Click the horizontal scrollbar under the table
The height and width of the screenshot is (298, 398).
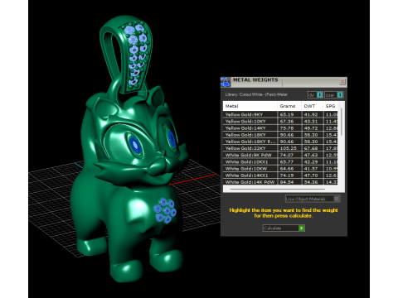pyautogui.click(x=277, y=190)
